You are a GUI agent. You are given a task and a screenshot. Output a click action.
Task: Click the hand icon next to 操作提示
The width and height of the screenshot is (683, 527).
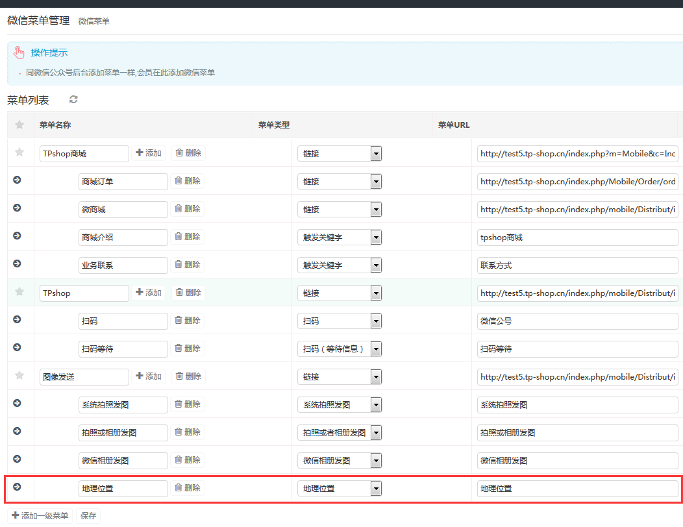[19, 53]
